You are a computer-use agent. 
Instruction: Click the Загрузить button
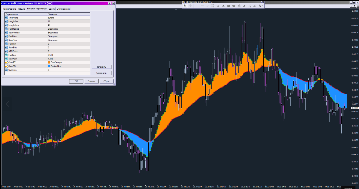(x=102, y=67)
